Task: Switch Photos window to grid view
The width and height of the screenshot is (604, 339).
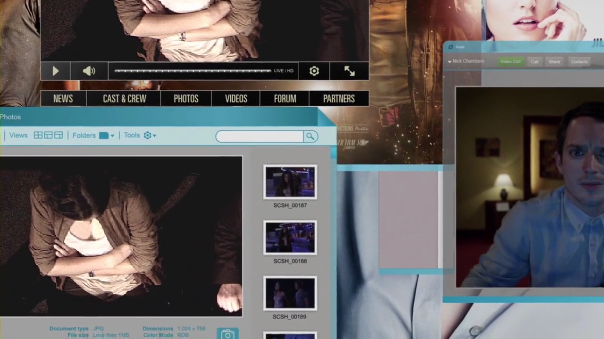Action: [38, 136]
